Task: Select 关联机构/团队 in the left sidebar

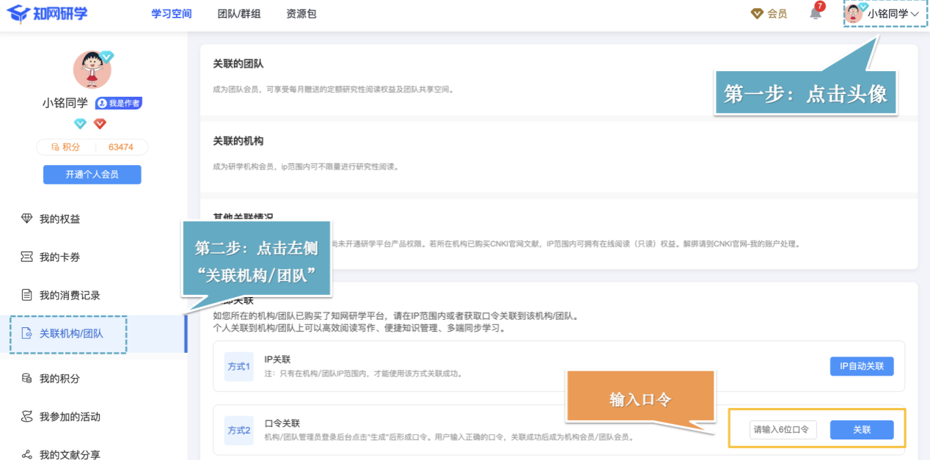Action: click(71, 334)
